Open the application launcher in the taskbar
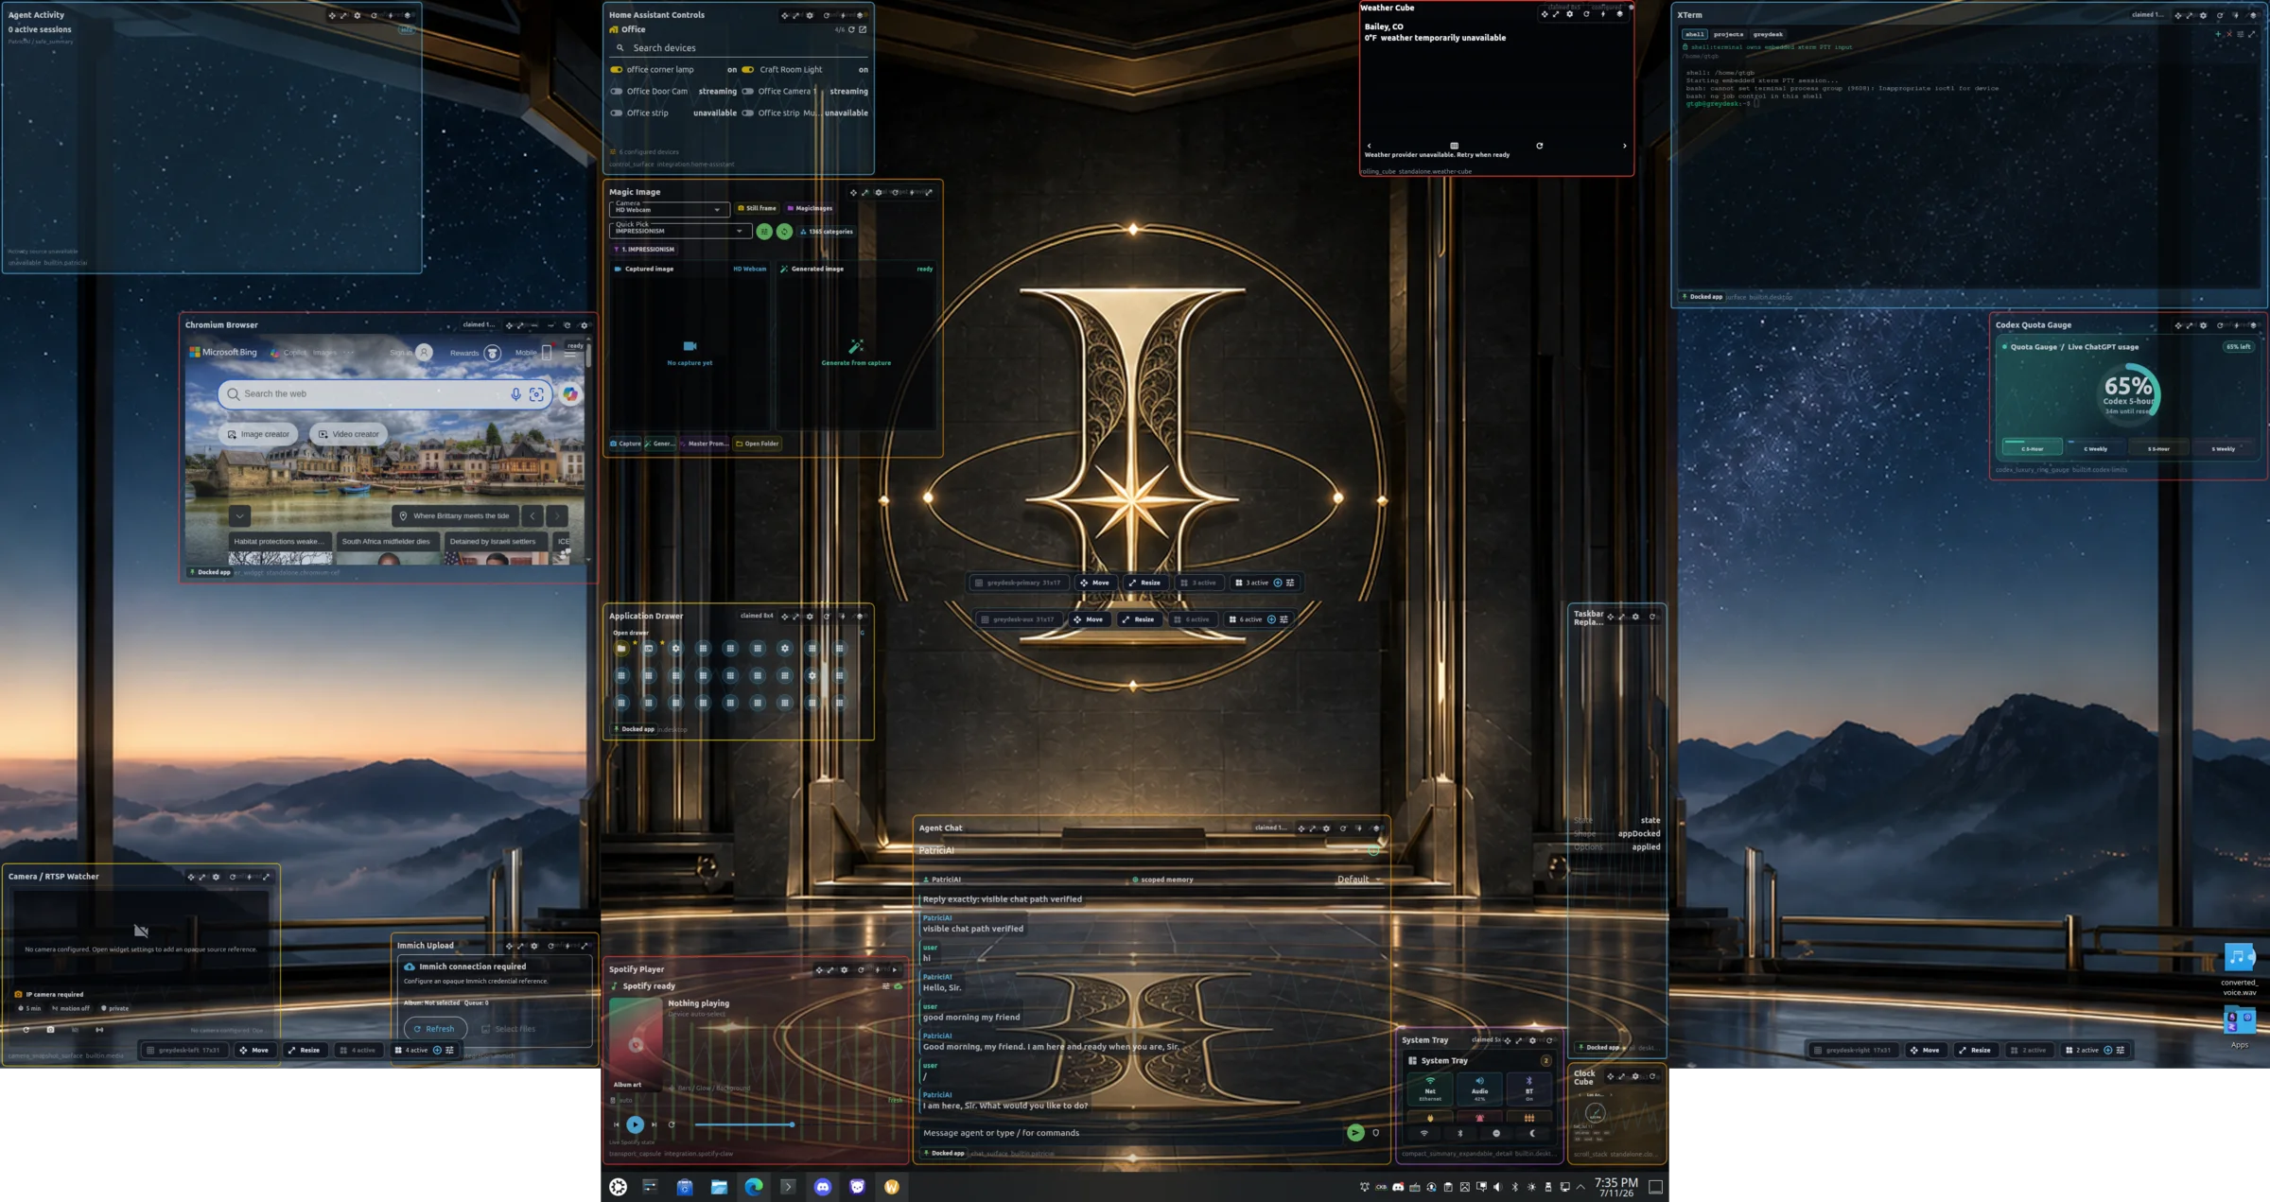Viewport: 2270px width, 1202px height. coord(618,1187)
